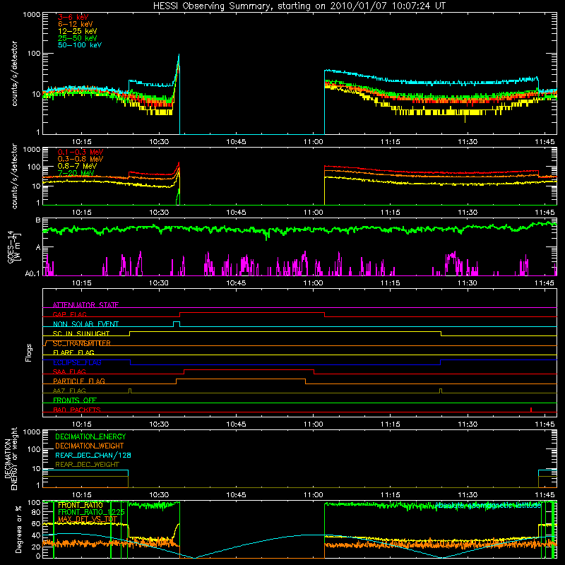Select the PARTICLE_FLAG label
The height and width of the screenshot is (565, 565).
pos(79,381)
